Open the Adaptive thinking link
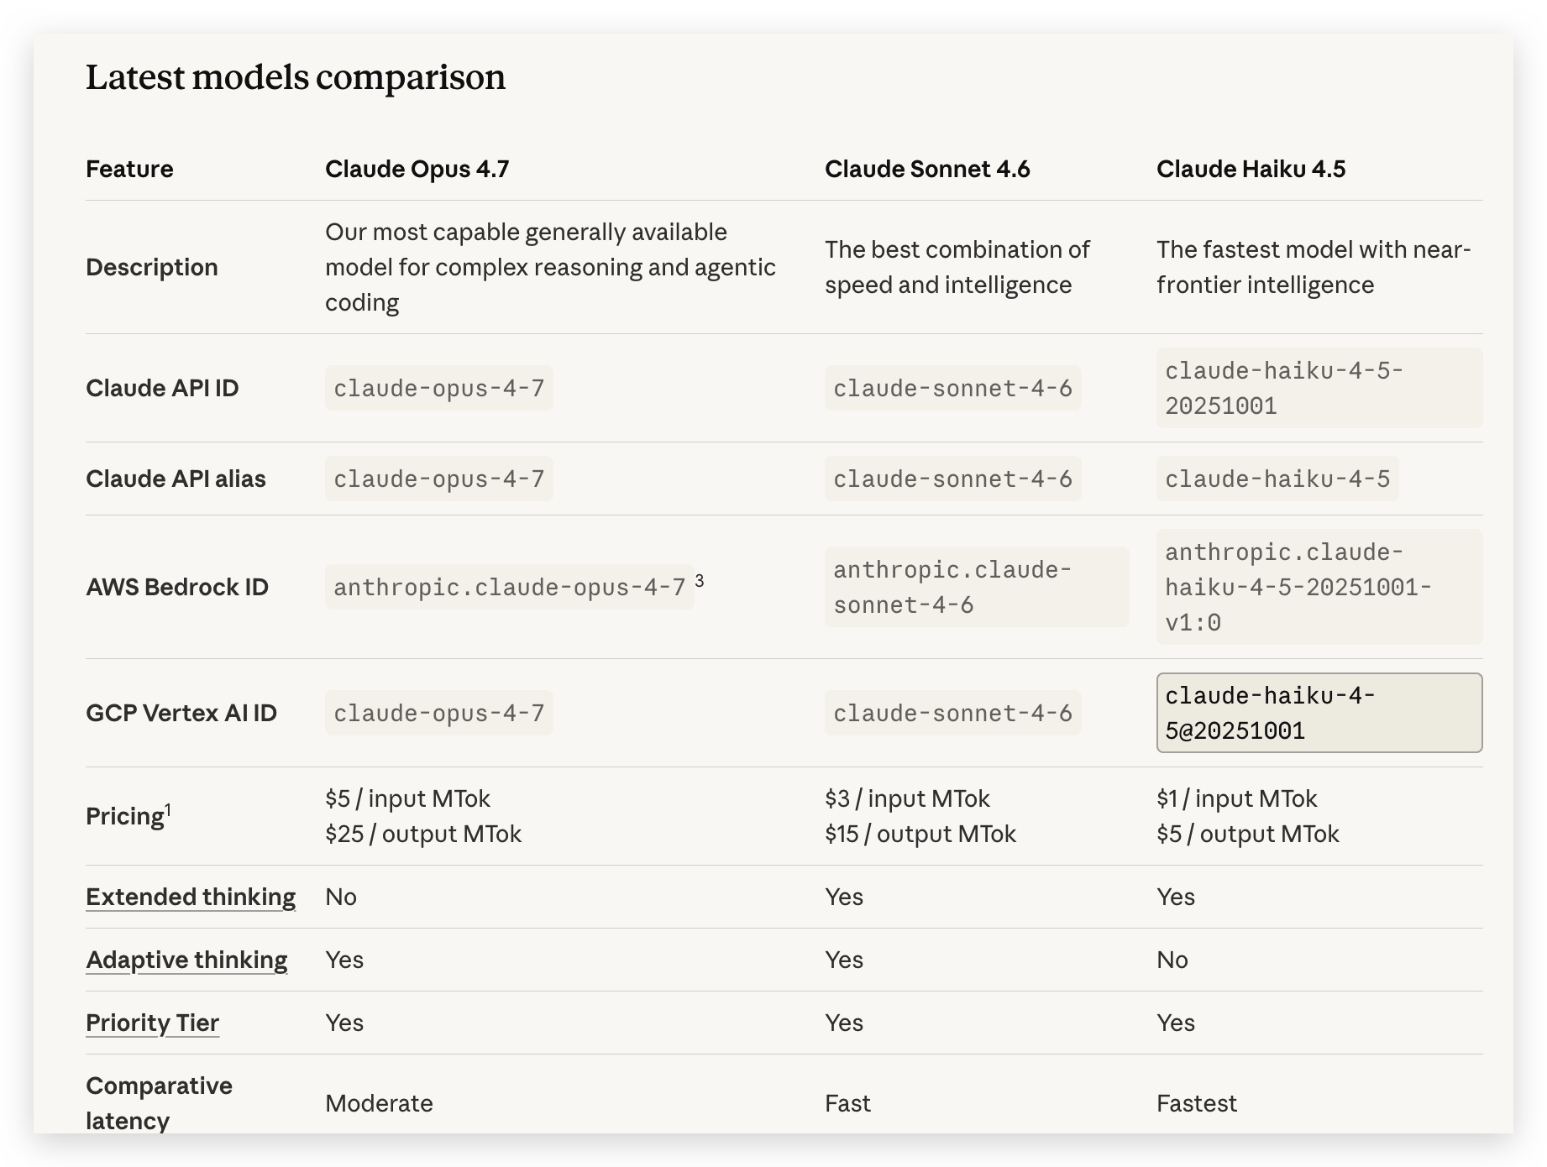This screenshot has height=1167, width=1547. coord(186,960)
